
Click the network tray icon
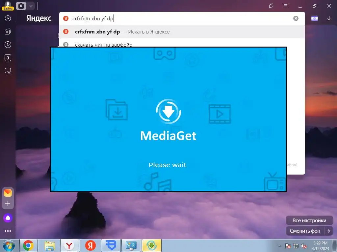tap(296, 246)
